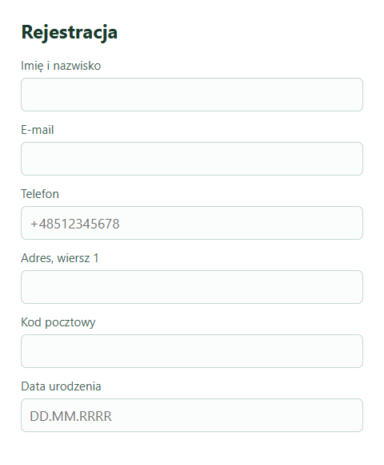
Task: Click the DD.MM.RRRR placeholder text
Action: tap(70, 416)
